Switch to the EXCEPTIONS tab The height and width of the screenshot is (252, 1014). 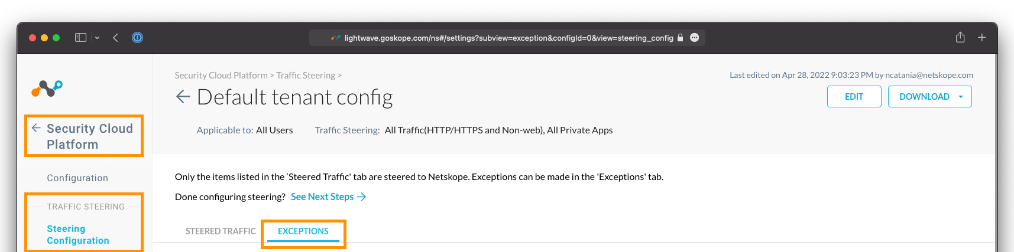click(303, 231)
